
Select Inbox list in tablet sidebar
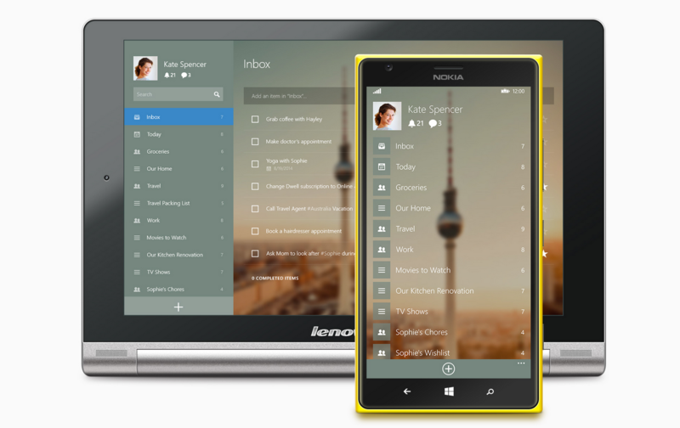[178, 117]
